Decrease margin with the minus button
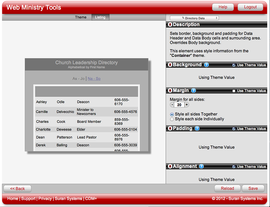This screenshot has width=270, height=207. coord(172,105)
